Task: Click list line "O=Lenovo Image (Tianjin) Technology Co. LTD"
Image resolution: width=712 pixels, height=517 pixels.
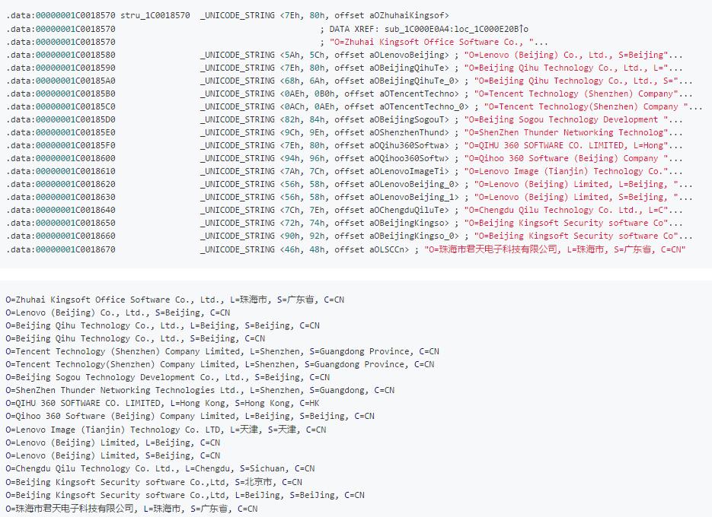Action: (166, 430)
